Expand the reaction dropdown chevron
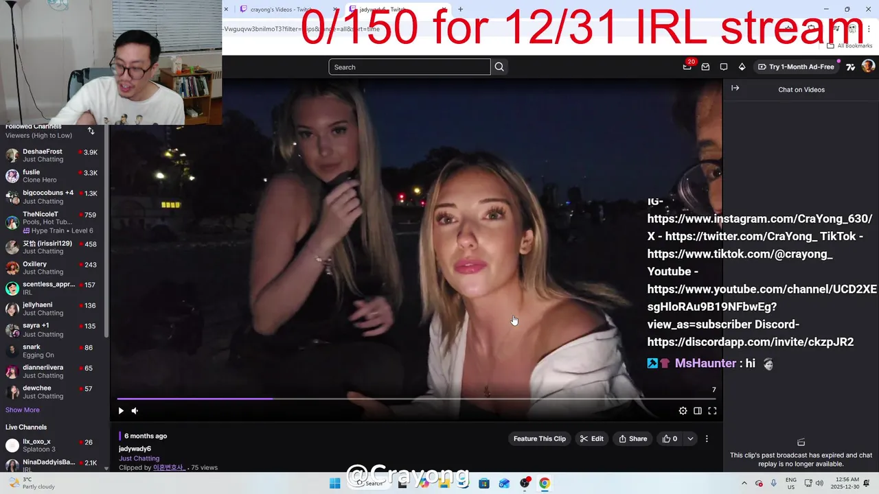 [x=690, y=438]
